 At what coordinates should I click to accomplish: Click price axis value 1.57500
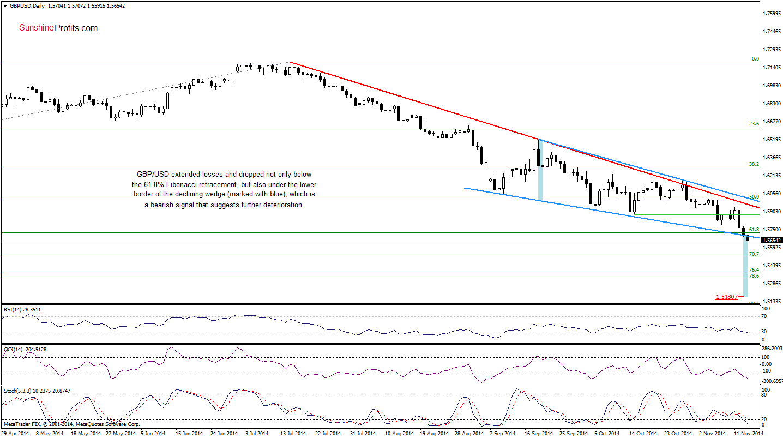point(772,229)
